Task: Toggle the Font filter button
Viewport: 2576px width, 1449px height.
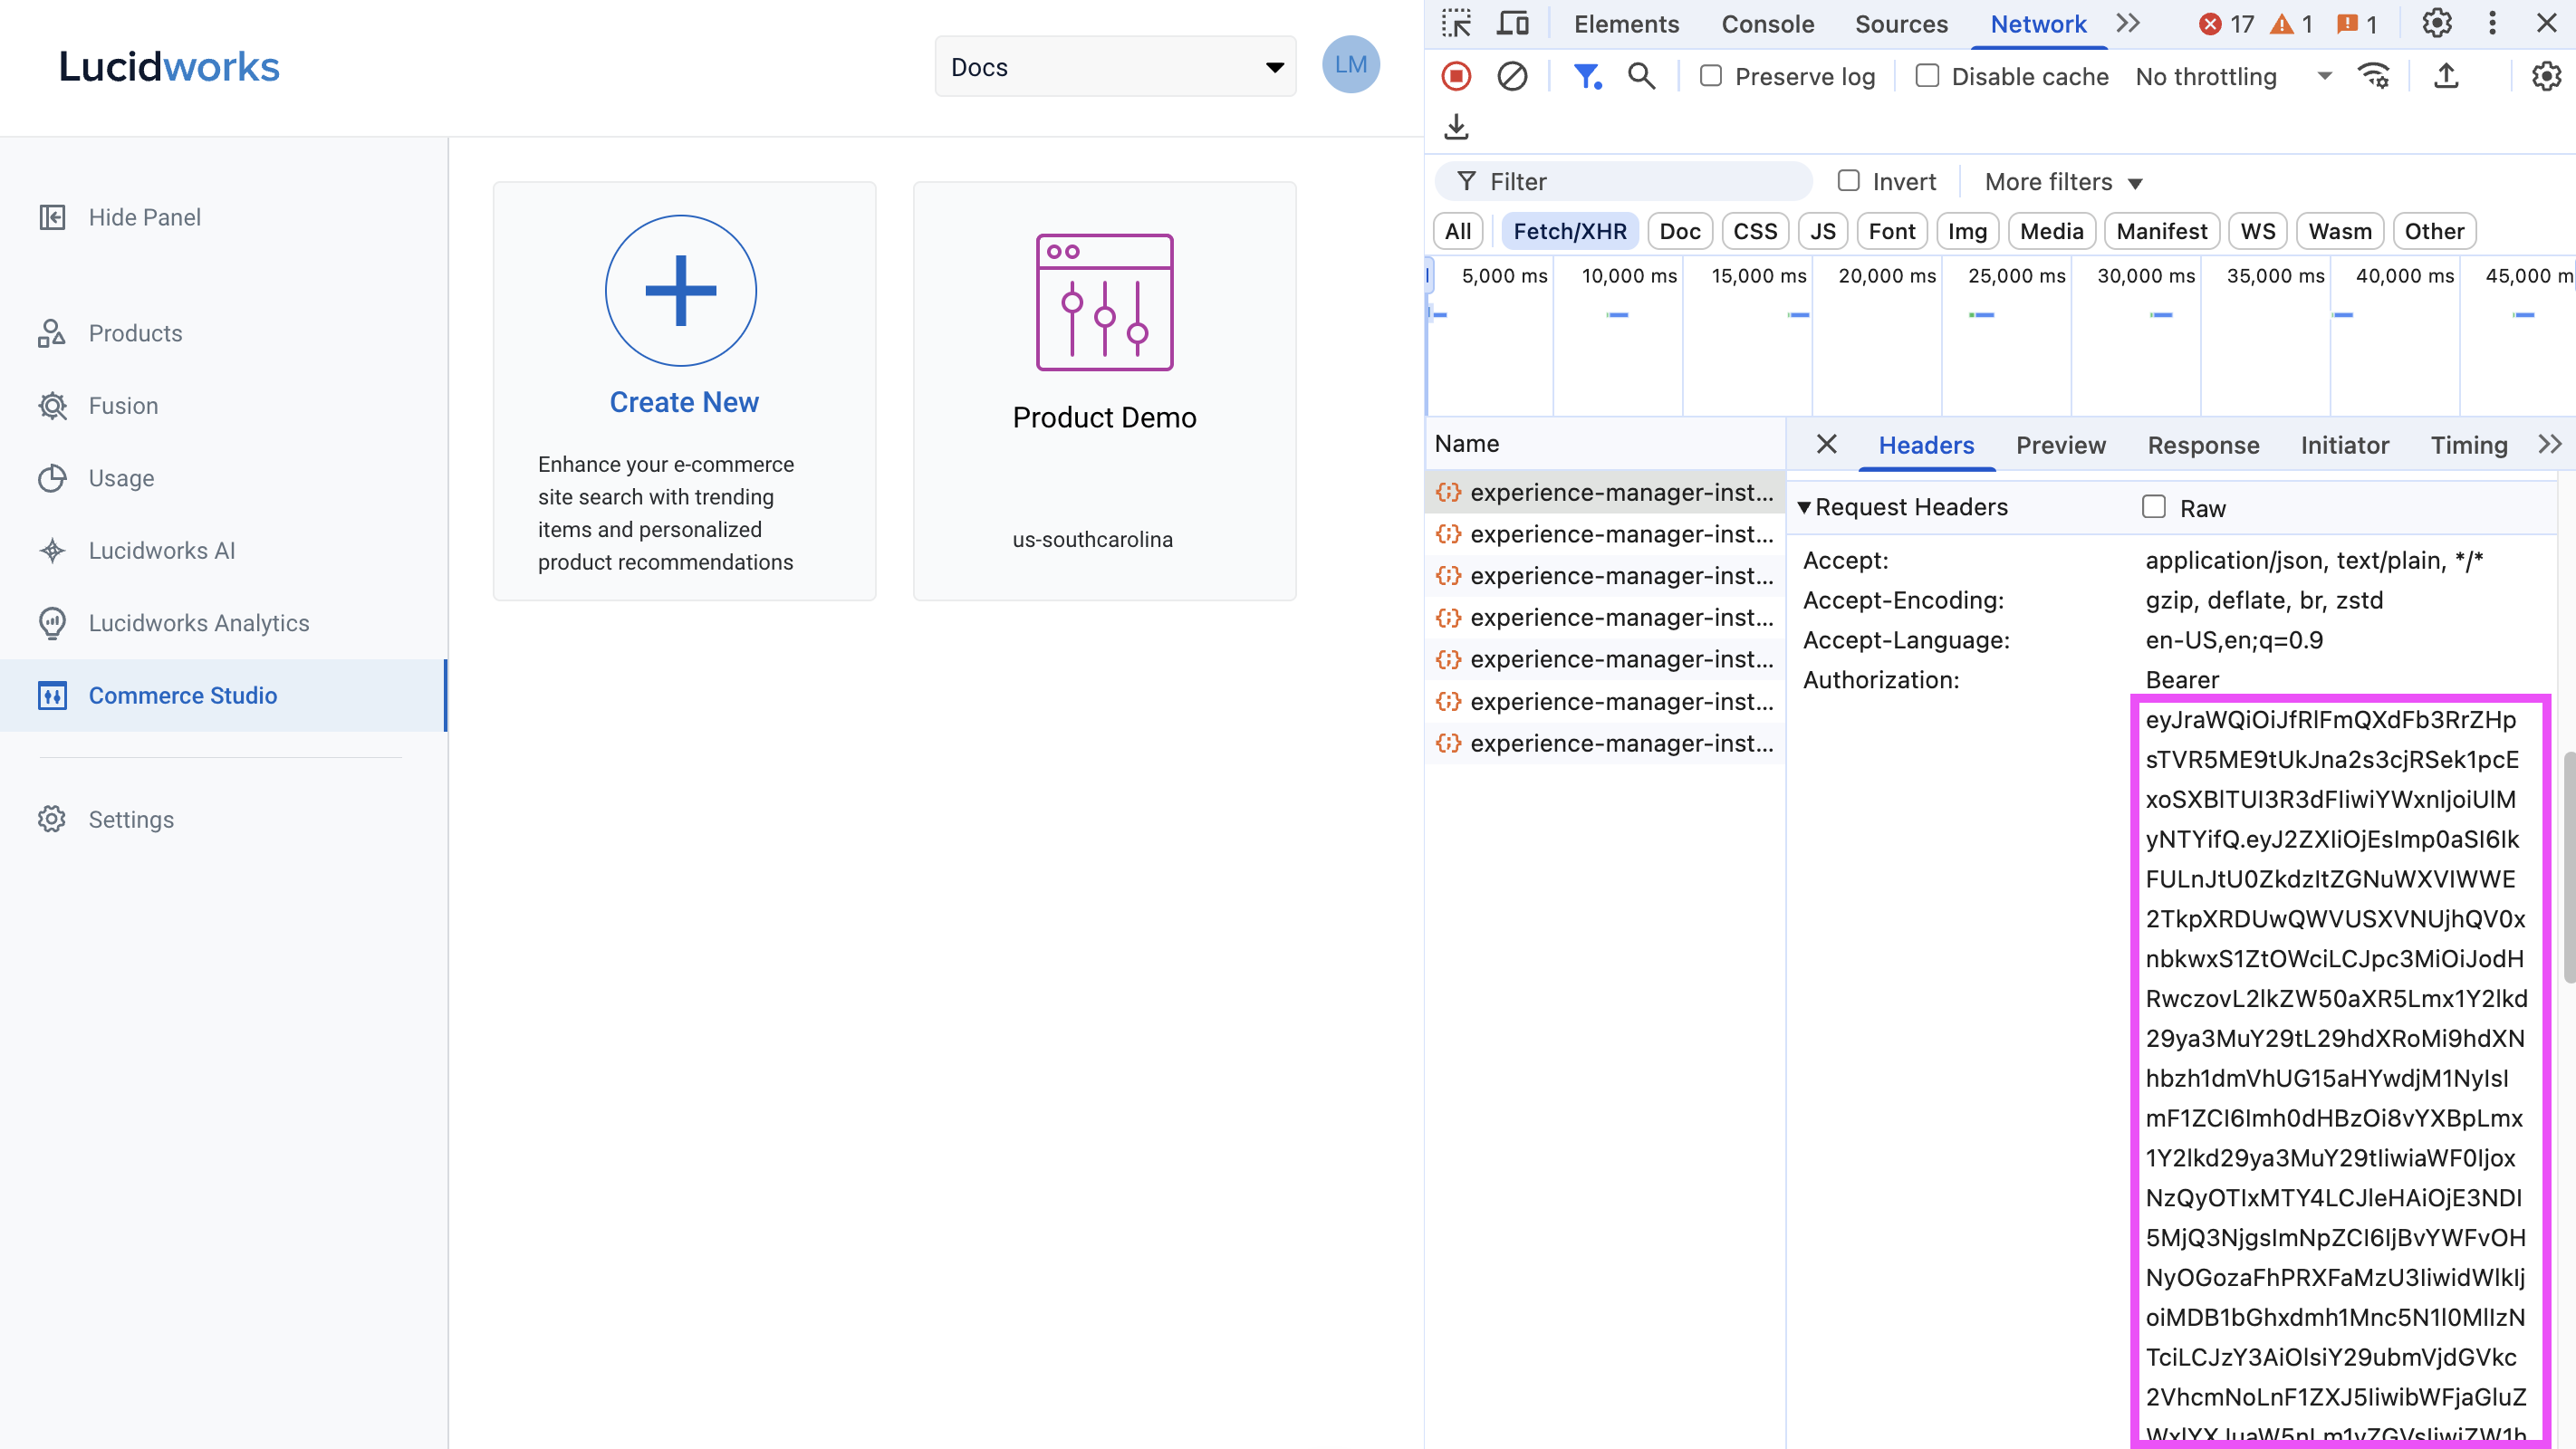Action: point(1892,231)
